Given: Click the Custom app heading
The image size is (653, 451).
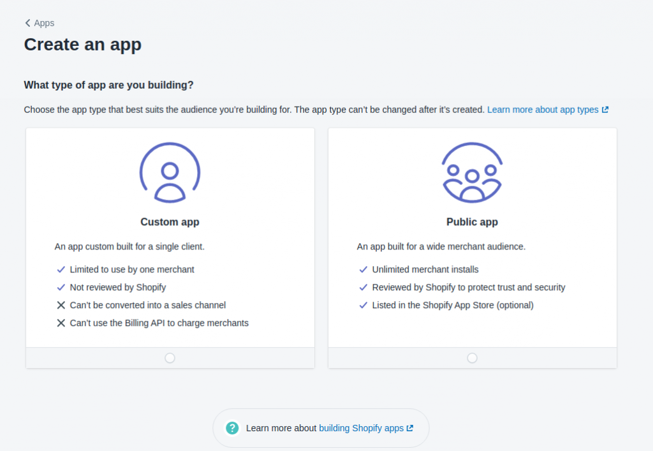Looking at the screenshot, I should (170, 222).
